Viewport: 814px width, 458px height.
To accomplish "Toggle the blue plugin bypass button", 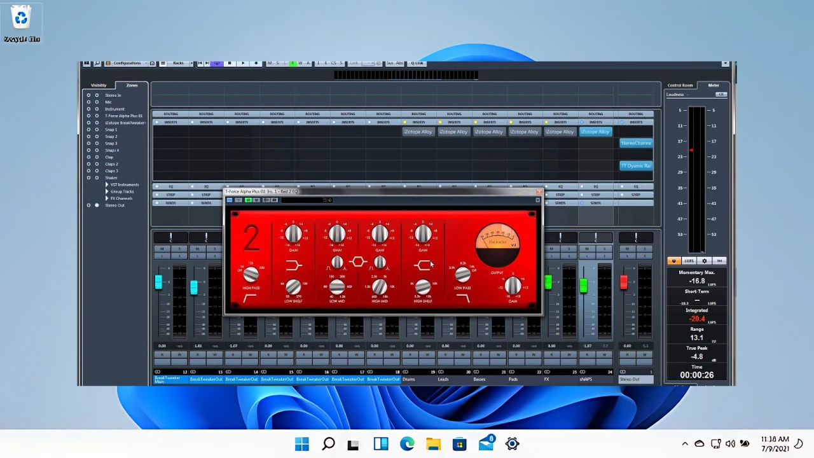I will click(230, 200).
